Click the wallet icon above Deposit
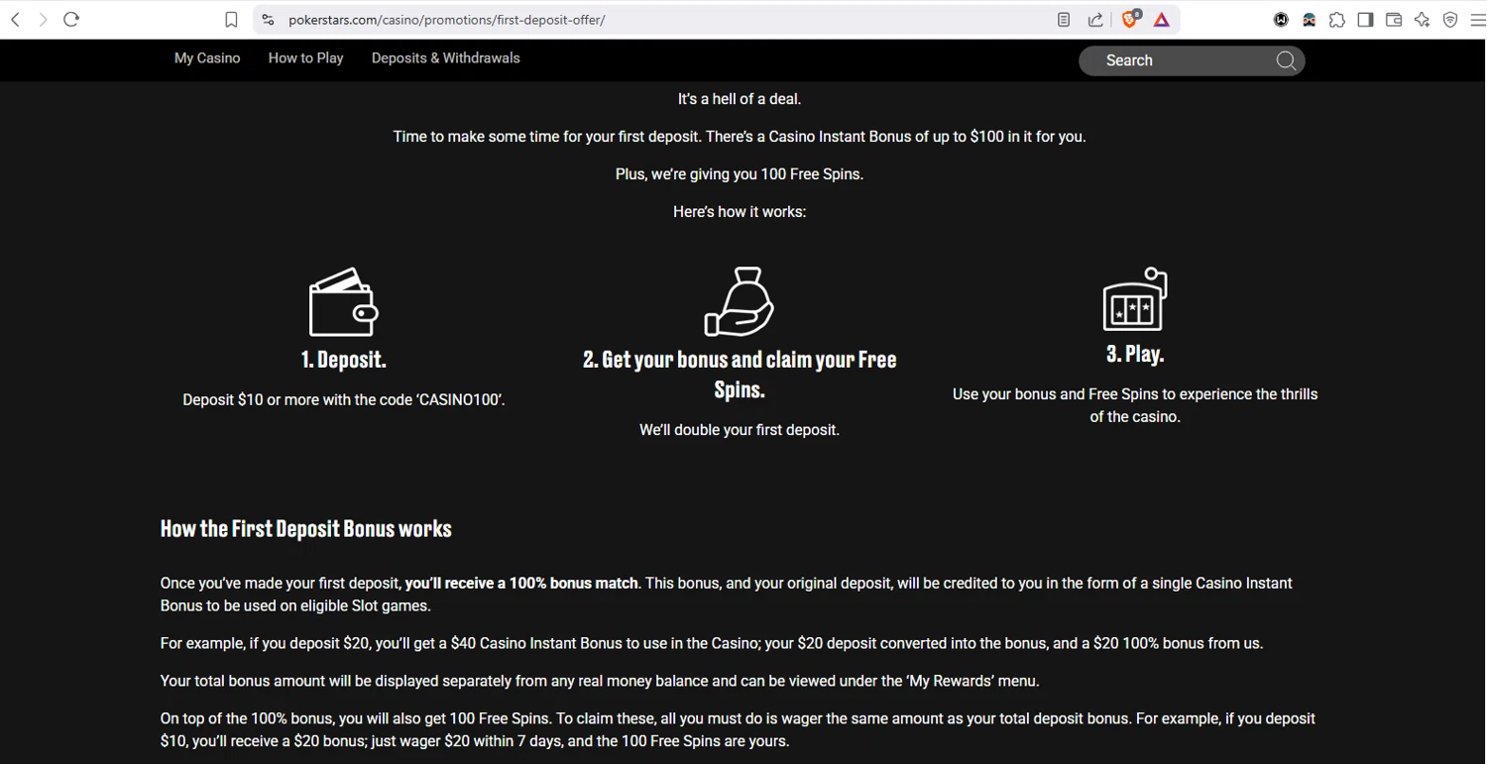The height and width of the screenshot is (764, 1487). click(344, 302)
